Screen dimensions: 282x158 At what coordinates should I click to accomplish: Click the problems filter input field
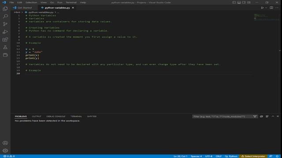pos(222,116)
